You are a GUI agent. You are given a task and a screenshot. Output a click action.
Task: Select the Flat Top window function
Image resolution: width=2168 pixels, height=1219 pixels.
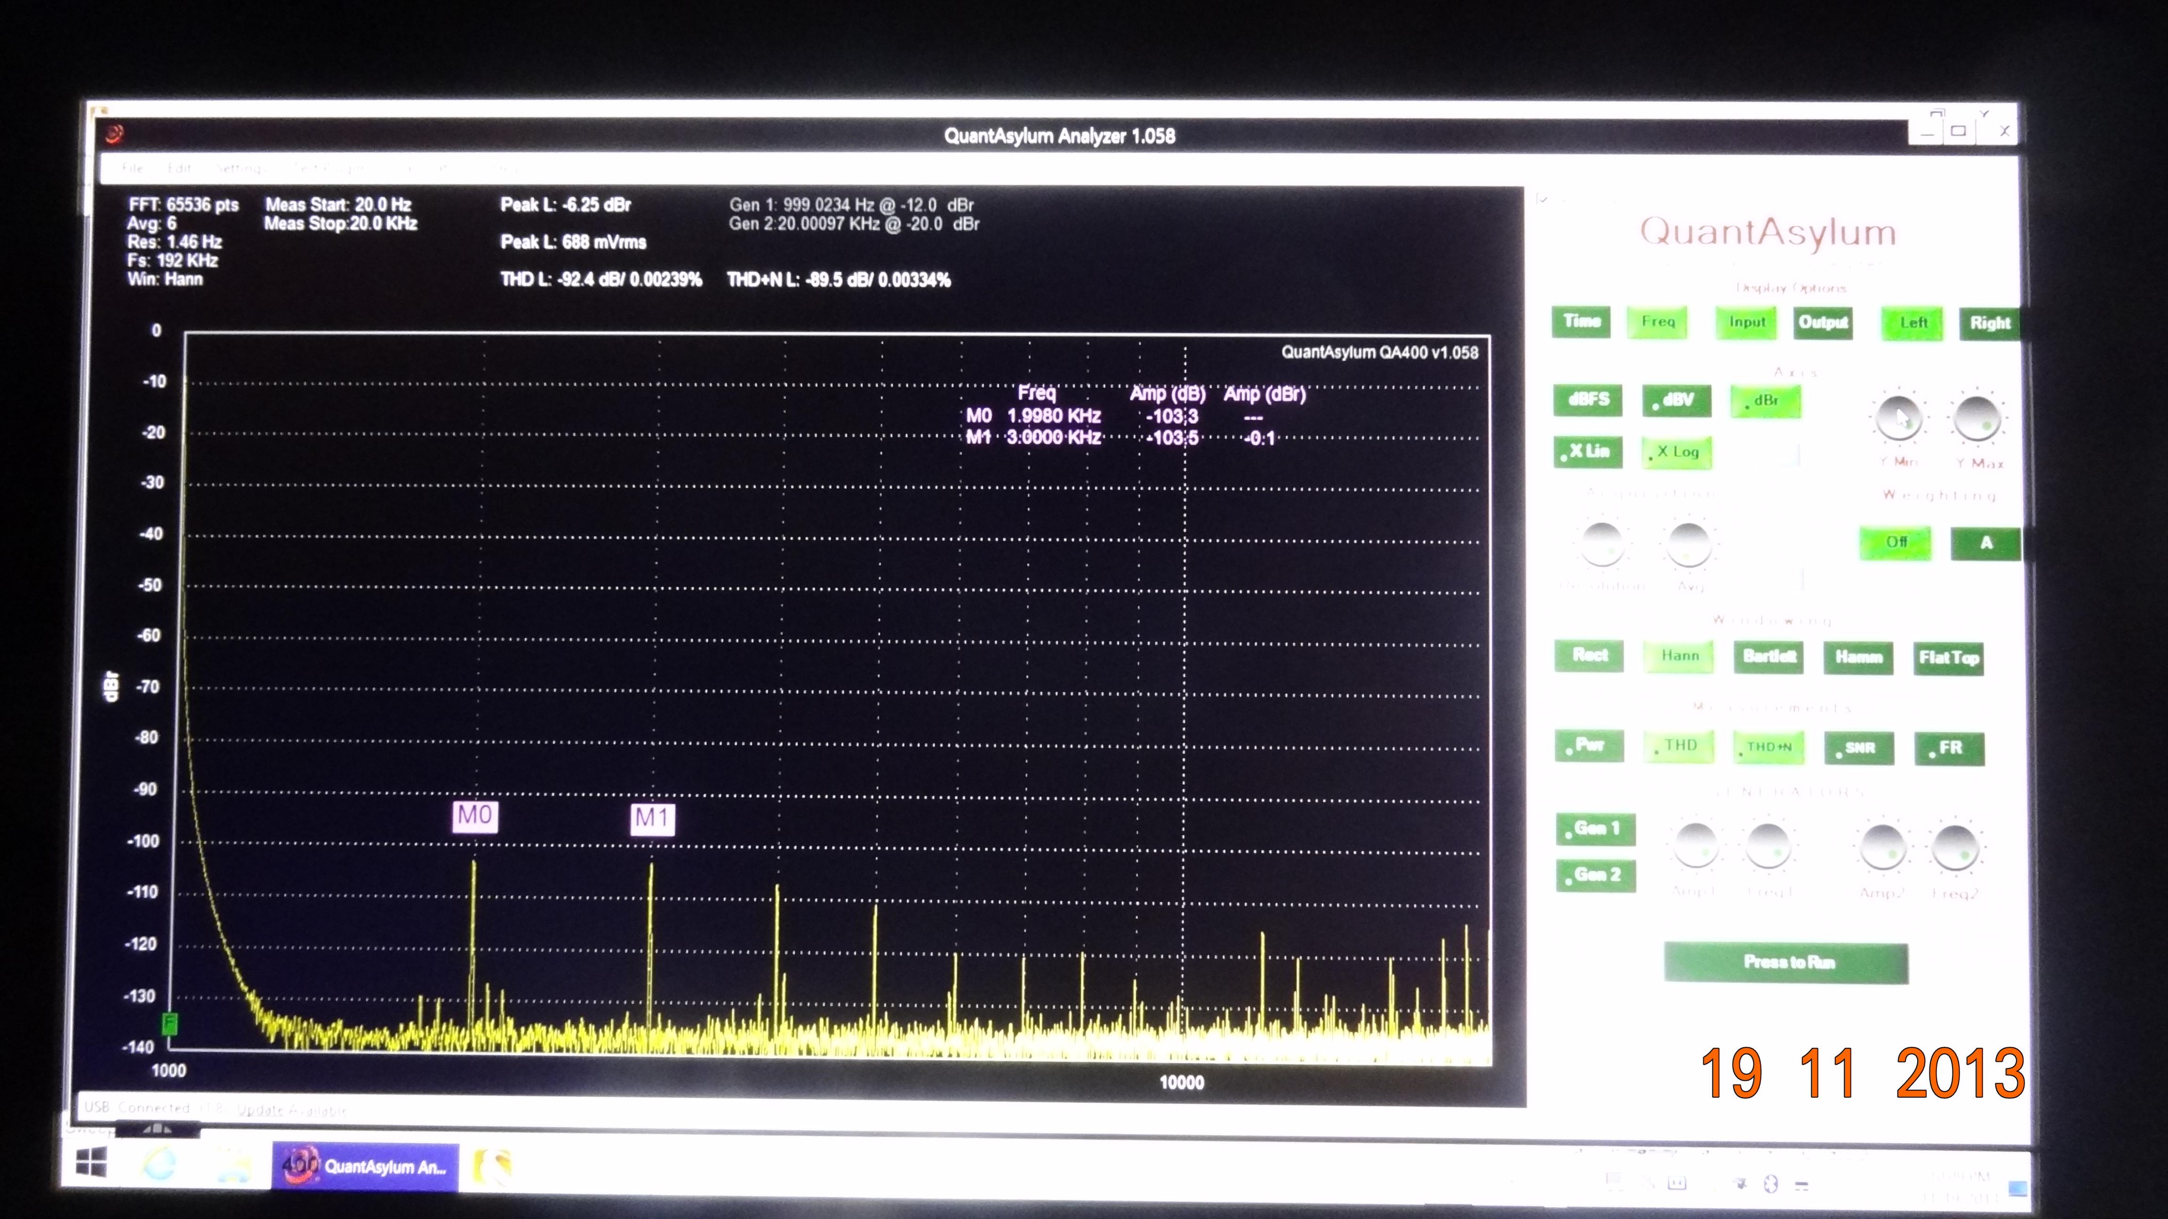pyautogui.click(x=1948, y=659)
